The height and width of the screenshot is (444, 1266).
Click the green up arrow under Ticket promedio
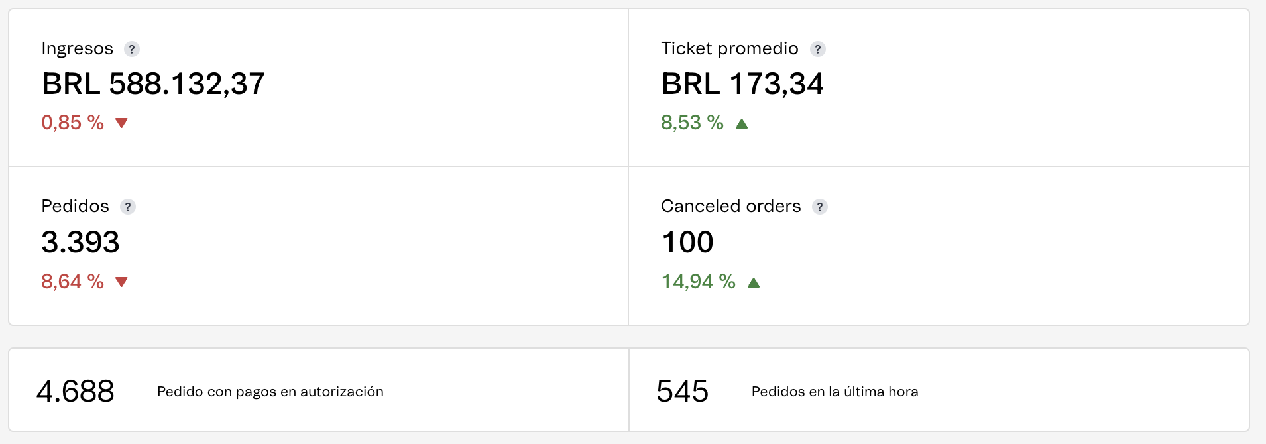[x=742, y=123]
